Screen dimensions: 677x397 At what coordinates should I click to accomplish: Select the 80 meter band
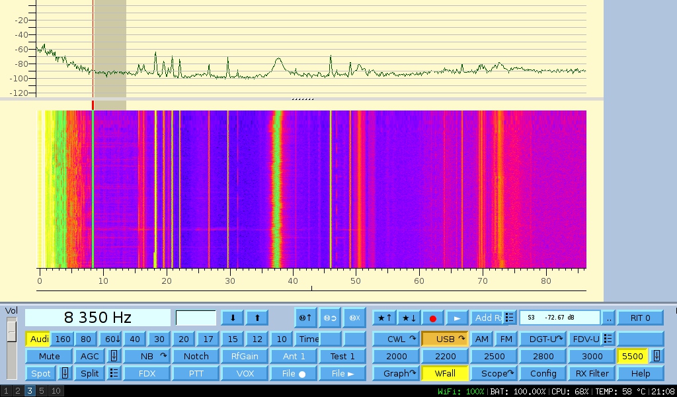(86, 339)
